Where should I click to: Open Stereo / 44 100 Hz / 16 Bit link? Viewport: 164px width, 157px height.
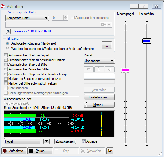[32, 31]
